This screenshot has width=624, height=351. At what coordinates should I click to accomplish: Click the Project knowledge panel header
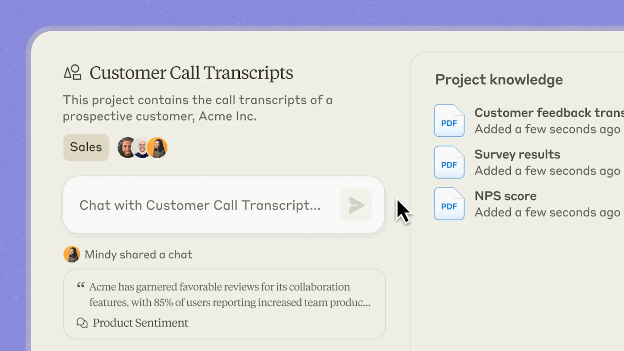click(x=499, y=79)
